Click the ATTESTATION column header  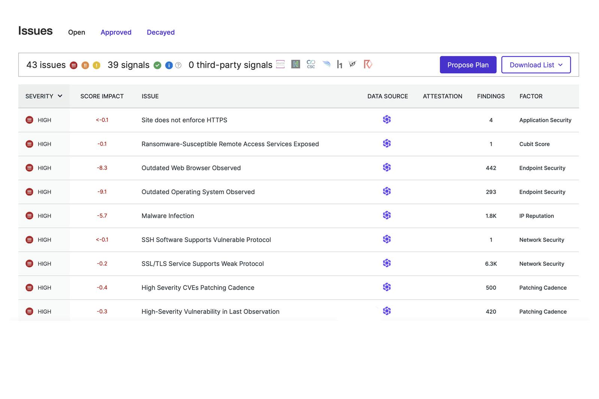[443, 96]
